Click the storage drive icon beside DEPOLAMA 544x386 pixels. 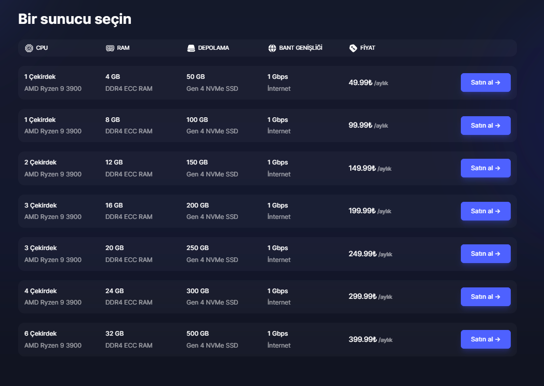point(191,48)
